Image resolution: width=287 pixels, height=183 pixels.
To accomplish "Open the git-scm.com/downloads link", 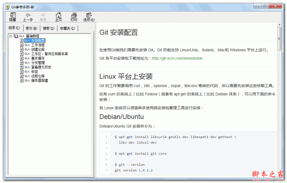I will (177, 58).
